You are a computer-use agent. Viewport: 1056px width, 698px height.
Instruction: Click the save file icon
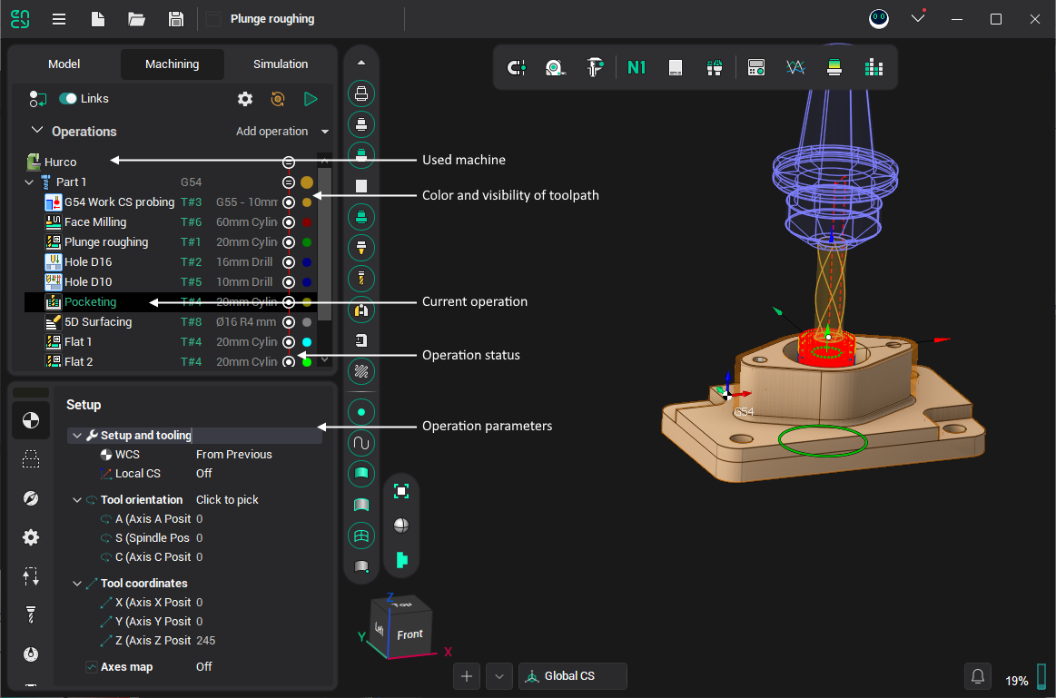[176, 19]
